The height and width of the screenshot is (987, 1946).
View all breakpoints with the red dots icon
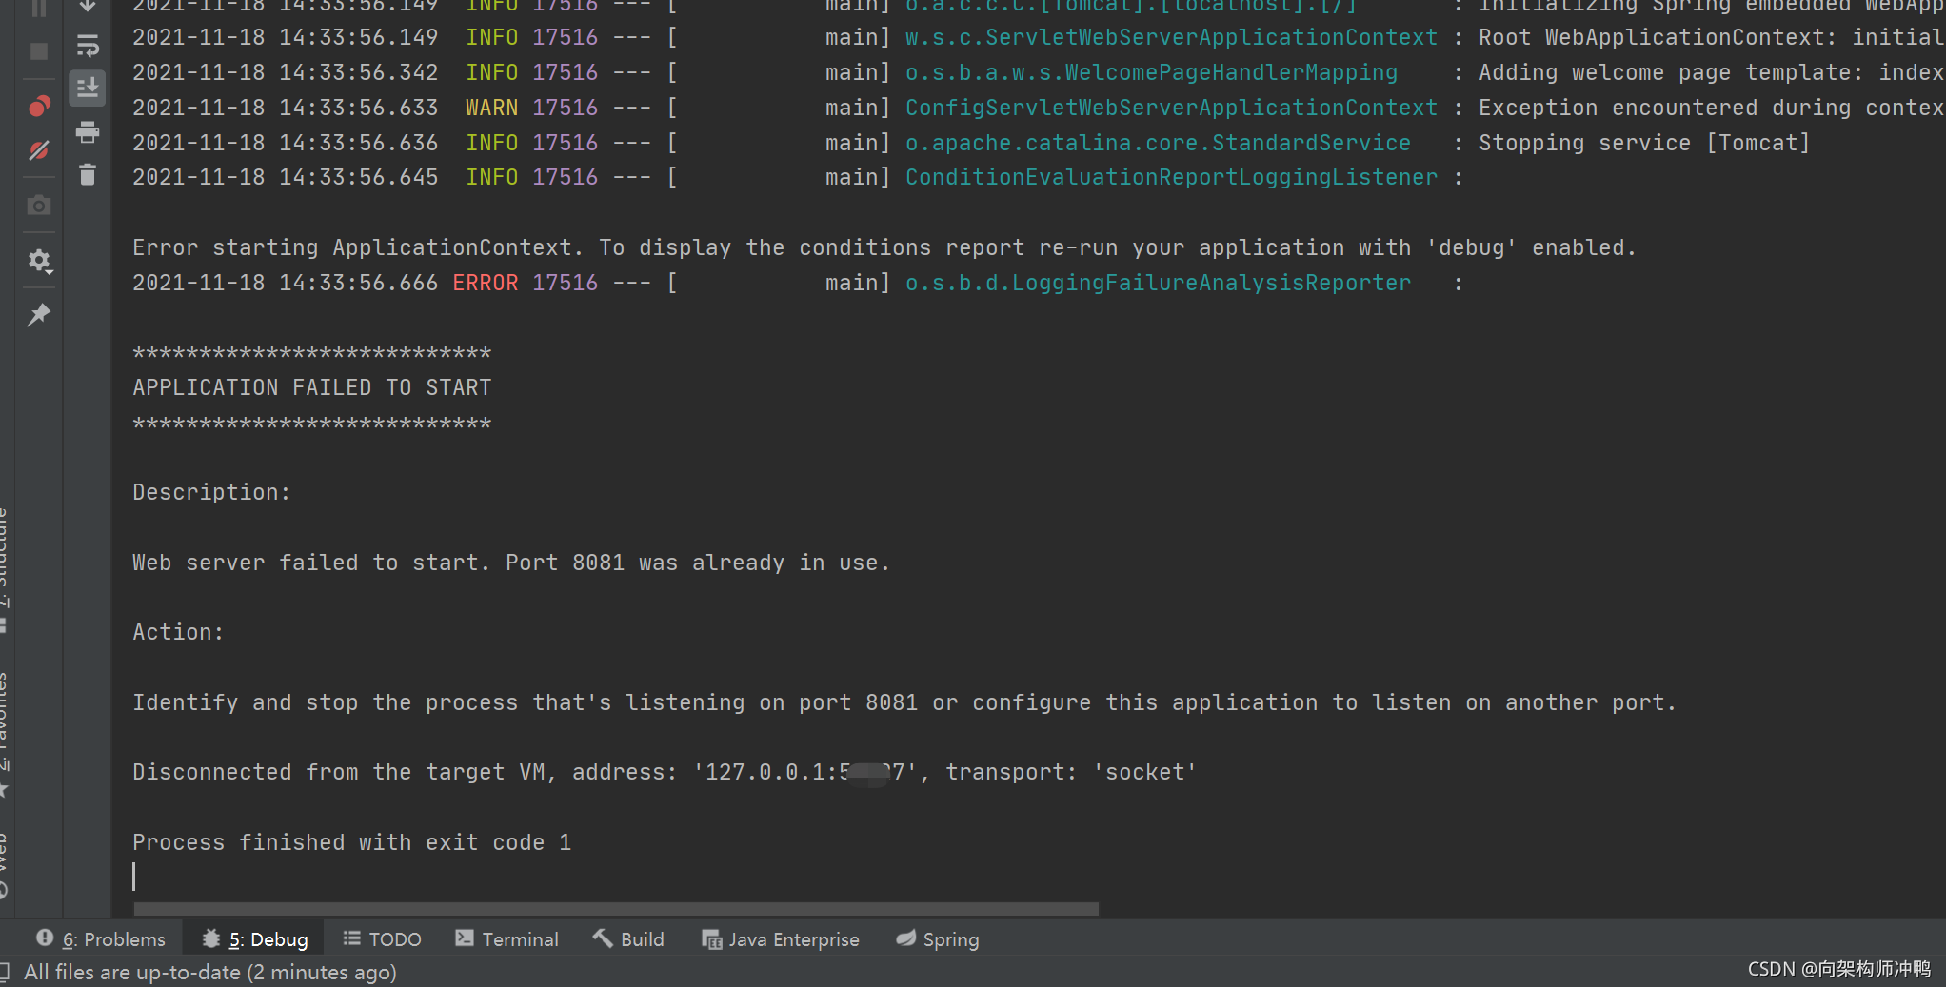click(x=39, y=106)
